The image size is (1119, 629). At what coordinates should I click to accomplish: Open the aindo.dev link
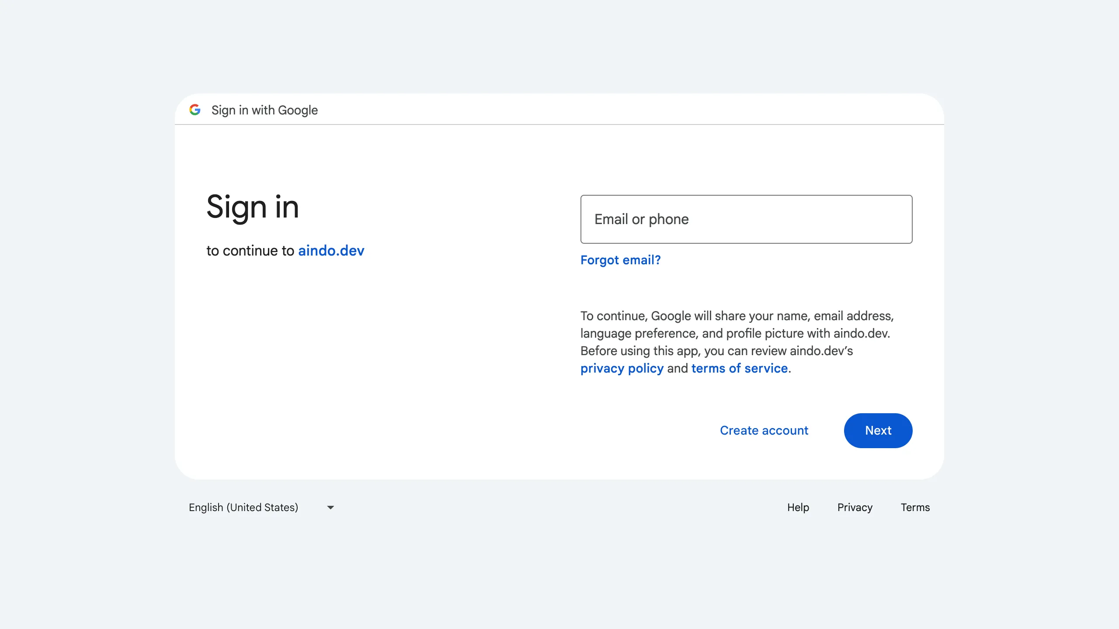point(331,251)
